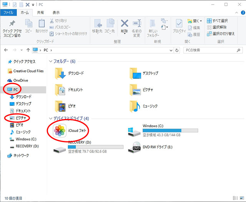
Task: Switch to the 表示 ribbon tab
Action: tap(56, 13)
